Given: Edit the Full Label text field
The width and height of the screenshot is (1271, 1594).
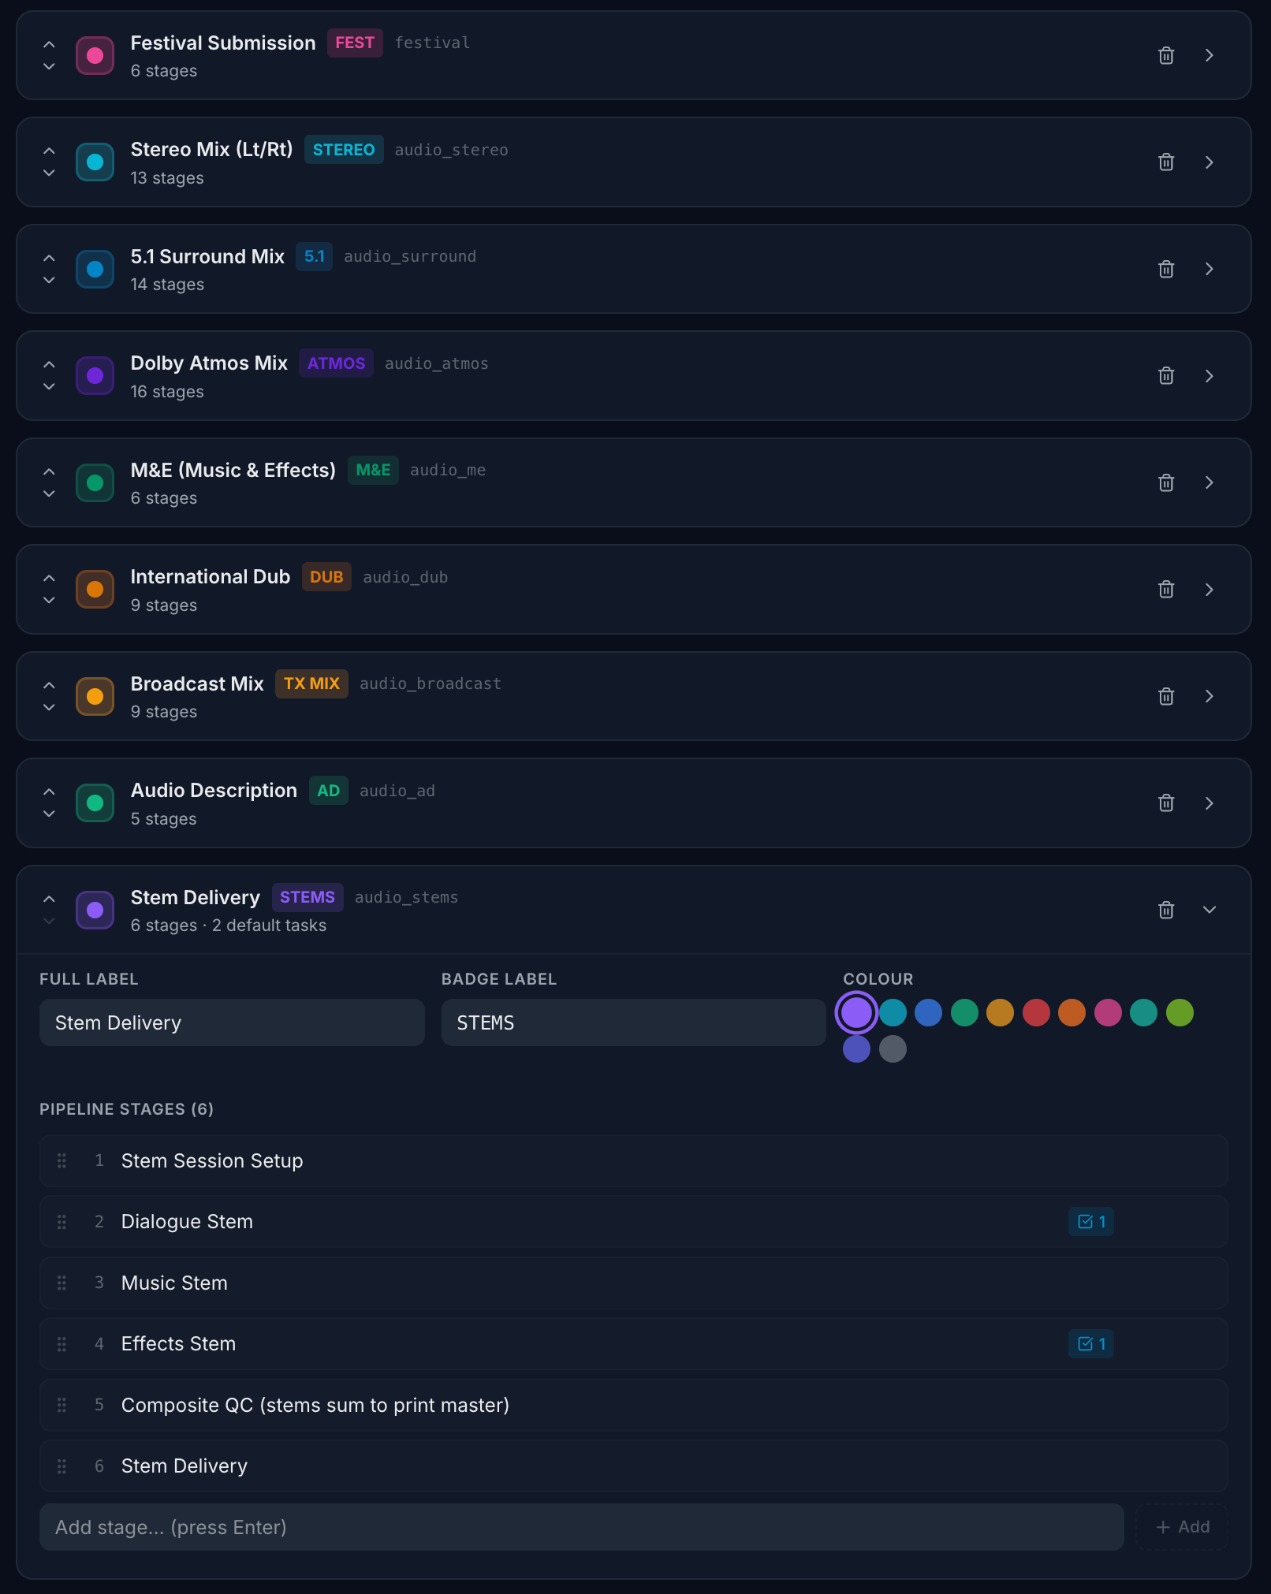Looking at the screenshot, I should (232, 1022).
